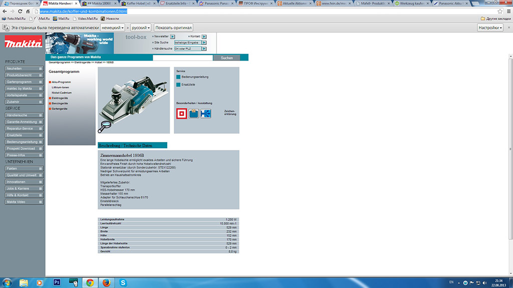Click the Makita logo

23,43
